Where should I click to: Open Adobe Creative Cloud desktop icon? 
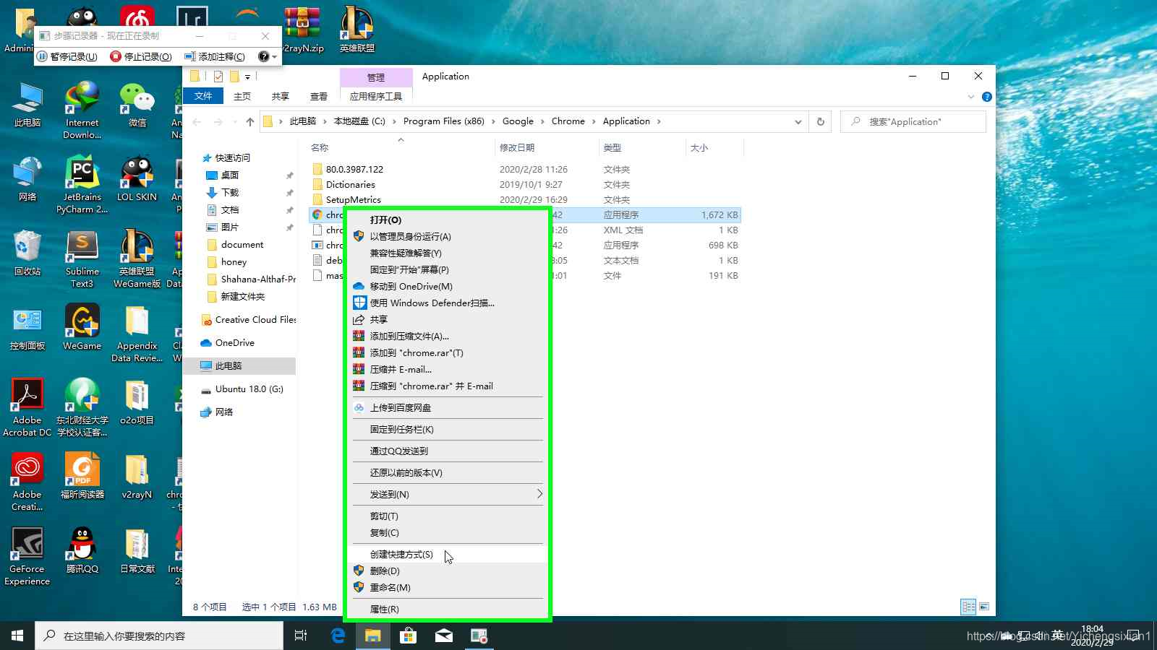point(27,482)
